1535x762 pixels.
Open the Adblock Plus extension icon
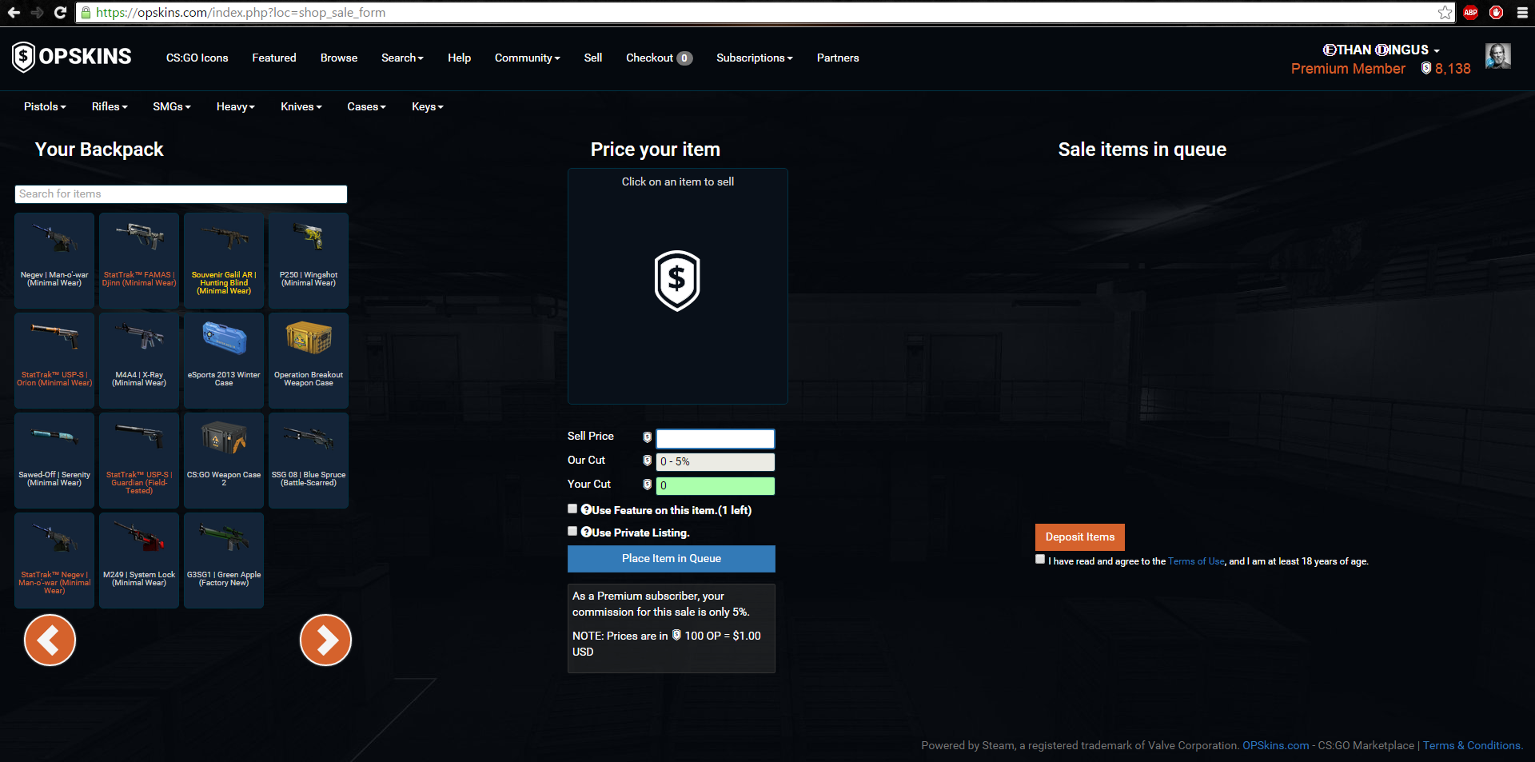point(1471,13)
